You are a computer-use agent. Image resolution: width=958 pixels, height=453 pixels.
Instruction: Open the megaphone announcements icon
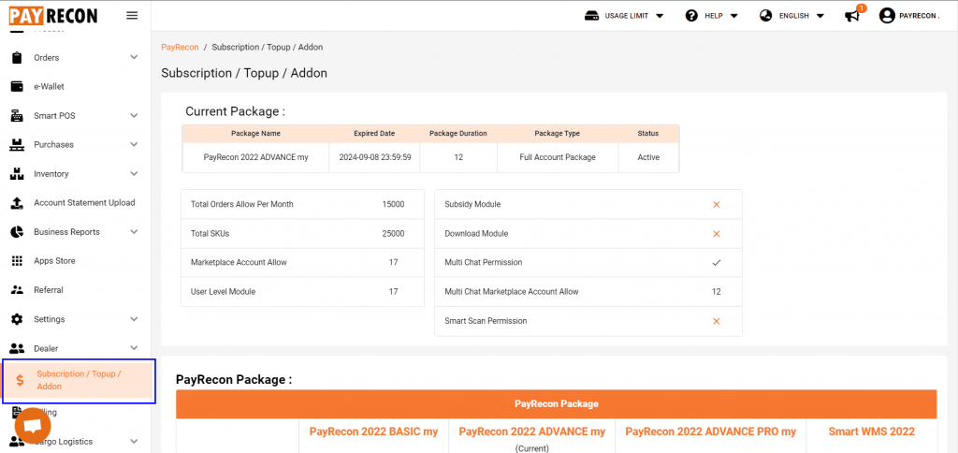coord(852,16)
